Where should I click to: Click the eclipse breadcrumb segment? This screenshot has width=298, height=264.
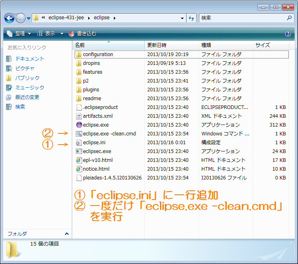pyautogui.click(x=102, y=18)
